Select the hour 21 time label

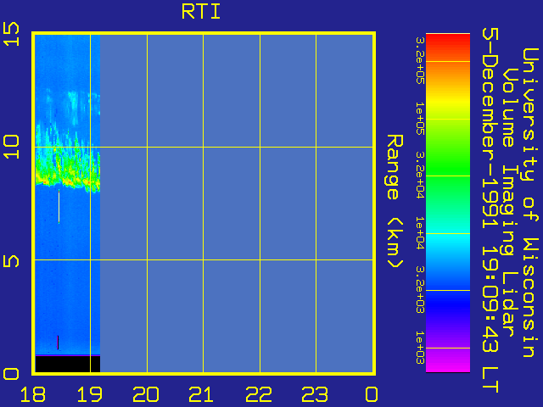pos(202,394)
